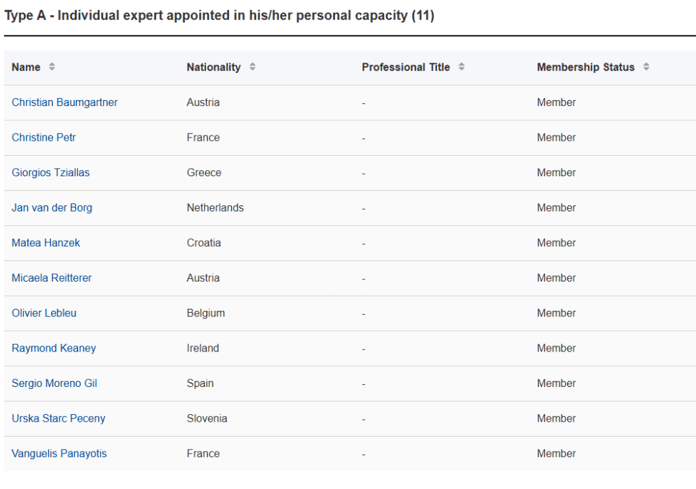Sort table by Name column icon
Screen dimensions: 696x489
coord(52,67)
